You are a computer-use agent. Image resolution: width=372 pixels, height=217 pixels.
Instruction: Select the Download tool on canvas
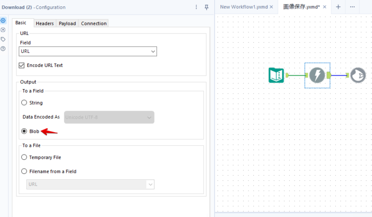[x=317, y=75]
